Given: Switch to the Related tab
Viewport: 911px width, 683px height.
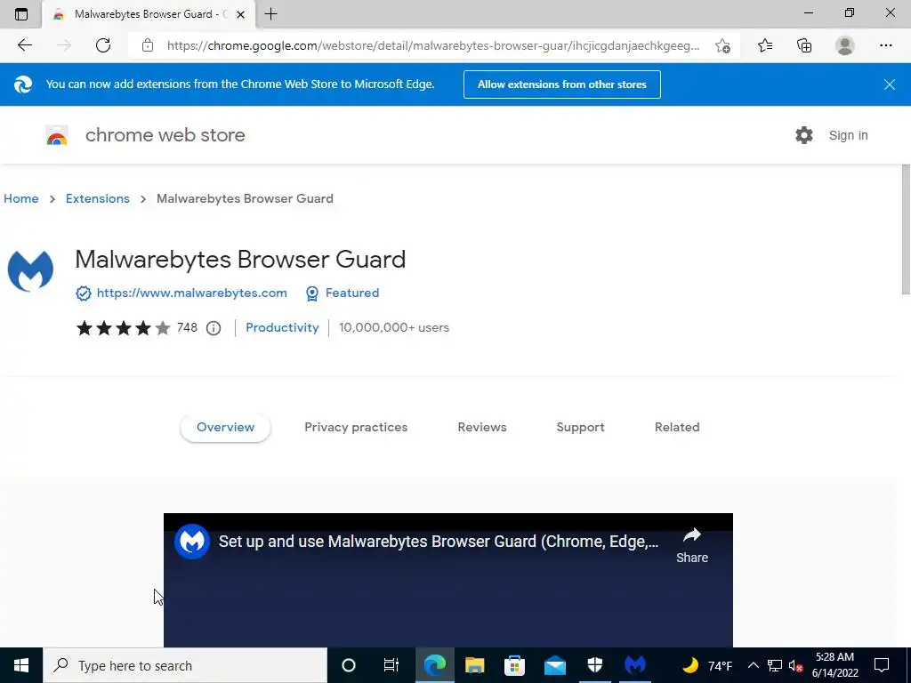Looking at the screenshot, I should point(677,428).
